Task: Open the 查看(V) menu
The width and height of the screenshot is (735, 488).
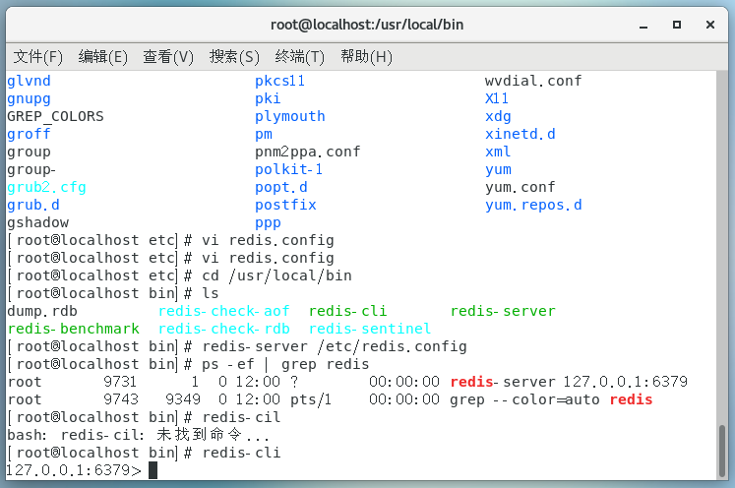Action: pyautogui.click(x=168, y=57)
